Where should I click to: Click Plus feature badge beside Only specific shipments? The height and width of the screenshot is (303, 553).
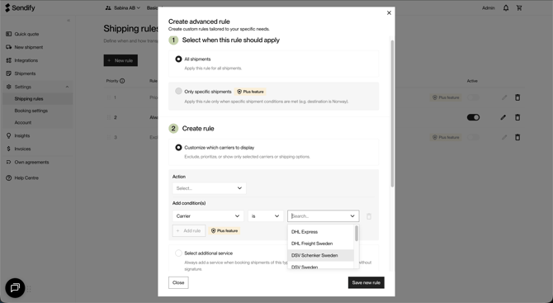pos(250,92)
